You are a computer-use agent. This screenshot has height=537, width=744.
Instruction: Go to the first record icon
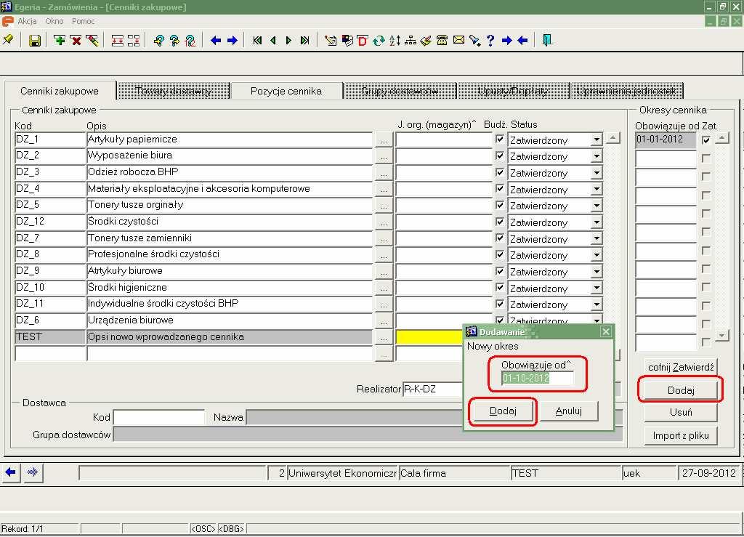click(257, 40)
